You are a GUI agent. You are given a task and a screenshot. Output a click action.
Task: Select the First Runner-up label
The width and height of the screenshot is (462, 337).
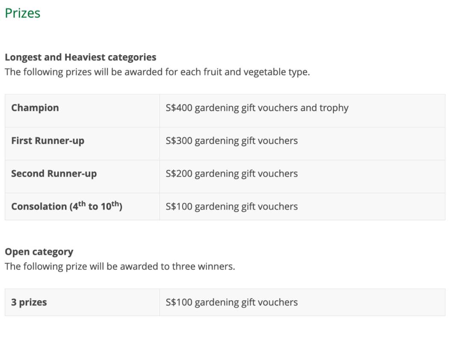click(x=47, y=141)
